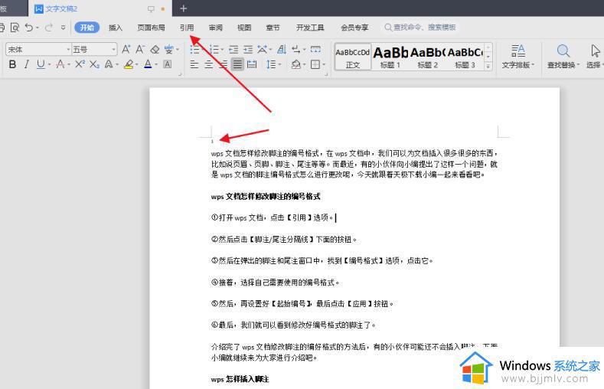604x389 pixels.
Task: Apply yellow text highlight color
Action: pyautogui.click(x=129, y=64)
